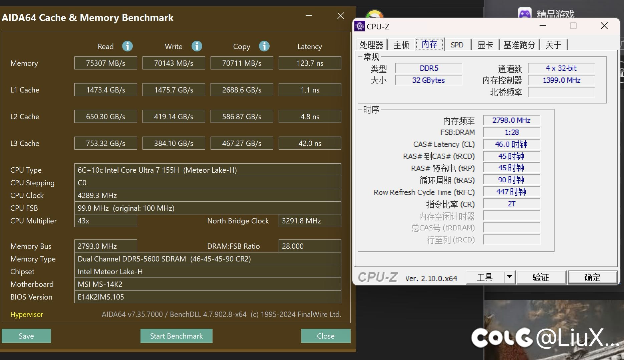624x360 pixels.
Task: Click the CAS# Latency value 46.0 时钟
Action: coord(512,144)
